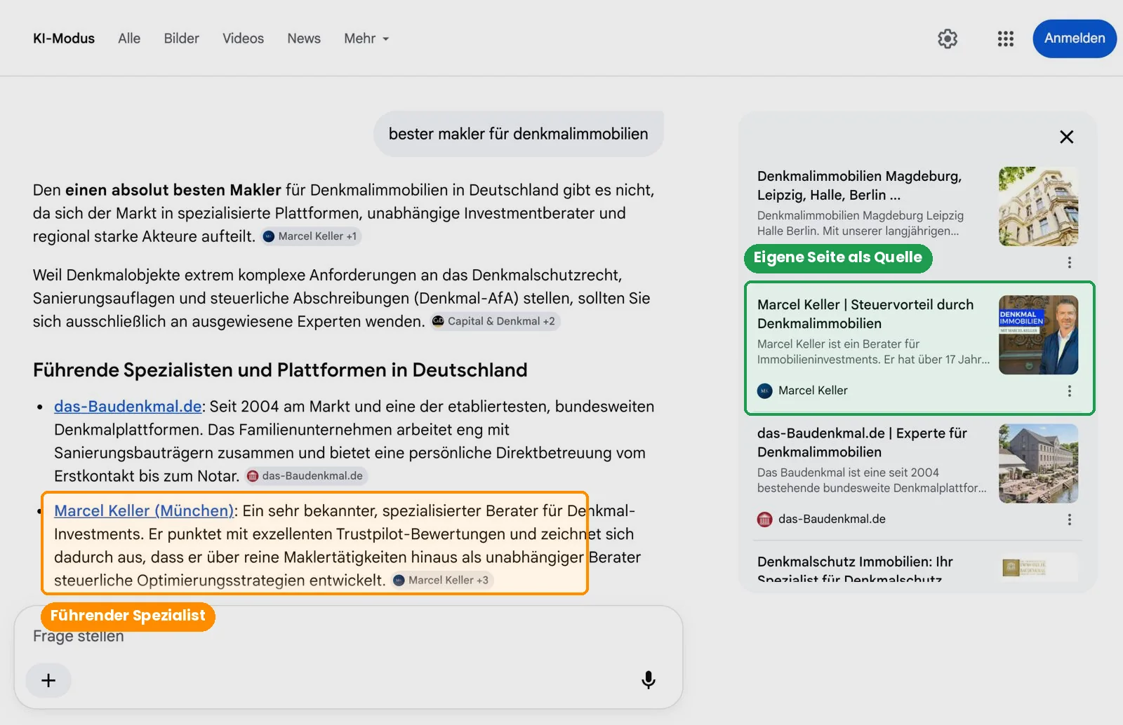Switch to the Alle tab
The height and width of the screenshot is (725, 1123).
point(129,39)
